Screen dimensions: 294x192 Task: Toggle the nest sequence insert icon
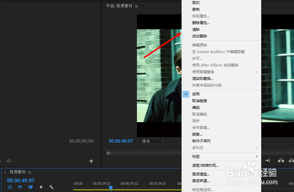coord(10,187)
